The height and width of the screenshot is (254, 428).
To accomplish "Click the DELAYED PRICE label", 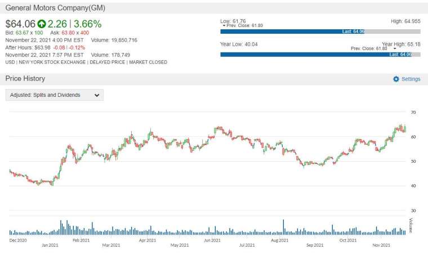I will coord(107,63).
